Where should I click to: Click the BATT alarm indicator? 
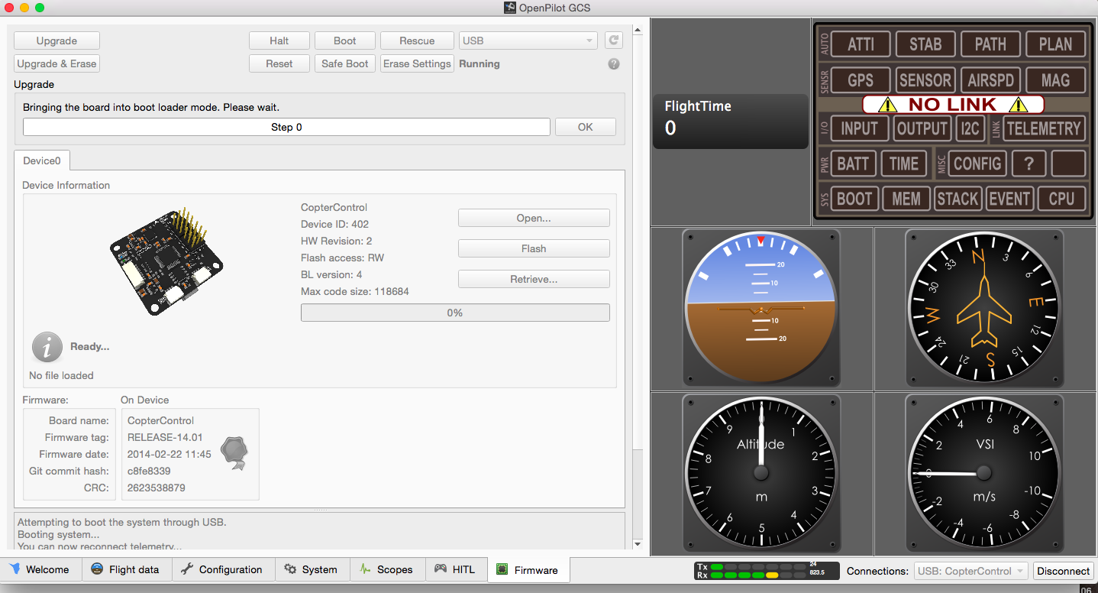click(x=853, y=164)
